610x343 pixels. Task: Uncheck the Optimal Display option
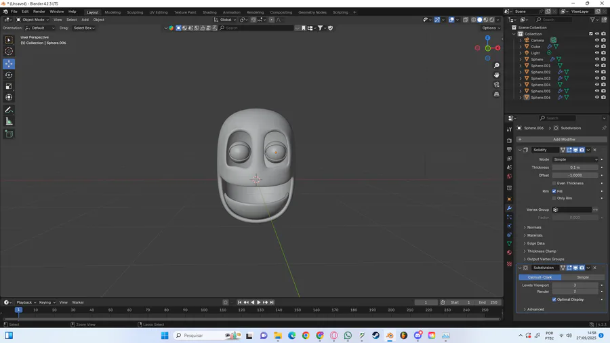[554, 300]
